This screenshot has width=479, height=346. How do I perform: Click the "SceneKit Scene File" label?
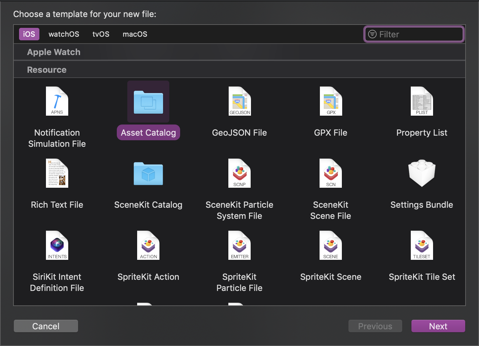(x=331, y=210)
